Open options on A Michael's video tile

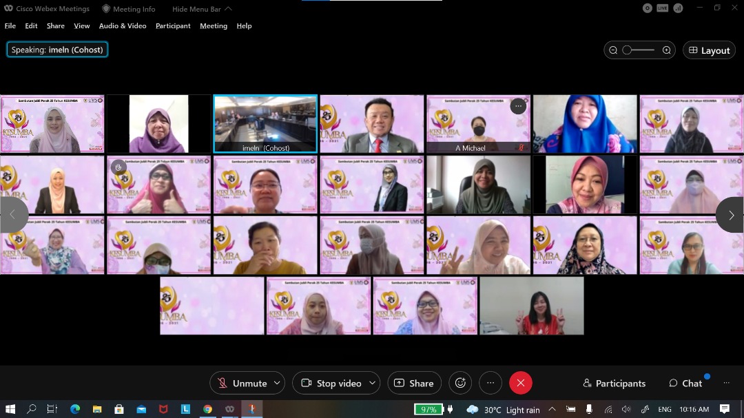[518, 106]
